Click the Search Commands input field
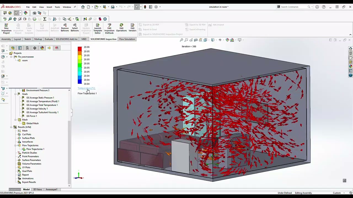The image size is (353, 198). (294, 7)
